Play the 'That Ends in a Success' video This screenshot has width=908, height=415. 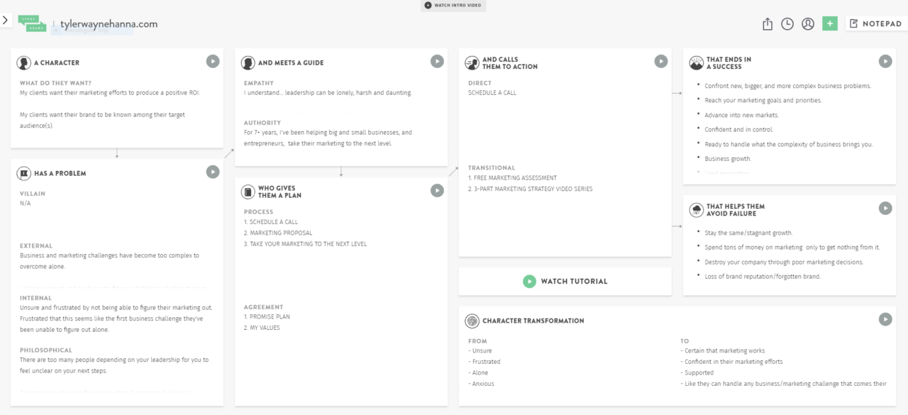(x=885, y=61)
